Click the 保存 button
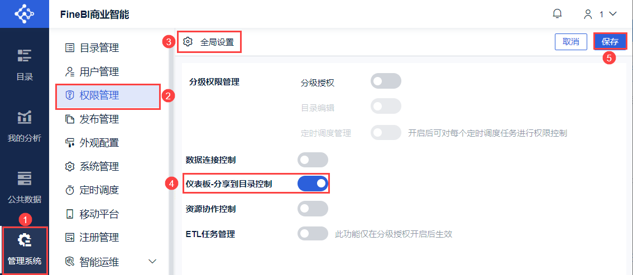Image resolution: width=633 pixels, height=275 pixels. 610,42
